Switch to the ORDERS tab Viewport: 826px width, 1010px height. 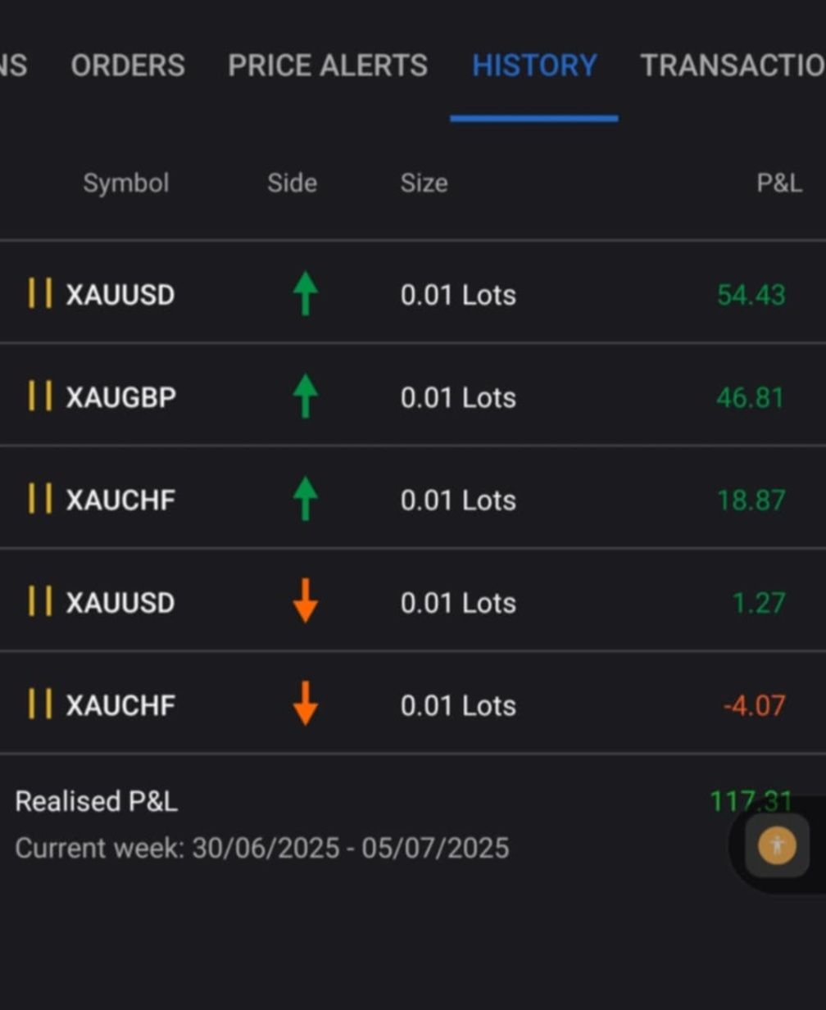coord(128,66)
